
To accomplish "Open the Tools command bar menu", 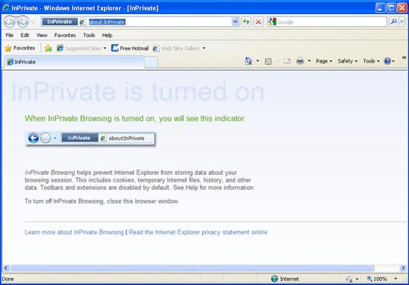I will (x=371, y=61).
